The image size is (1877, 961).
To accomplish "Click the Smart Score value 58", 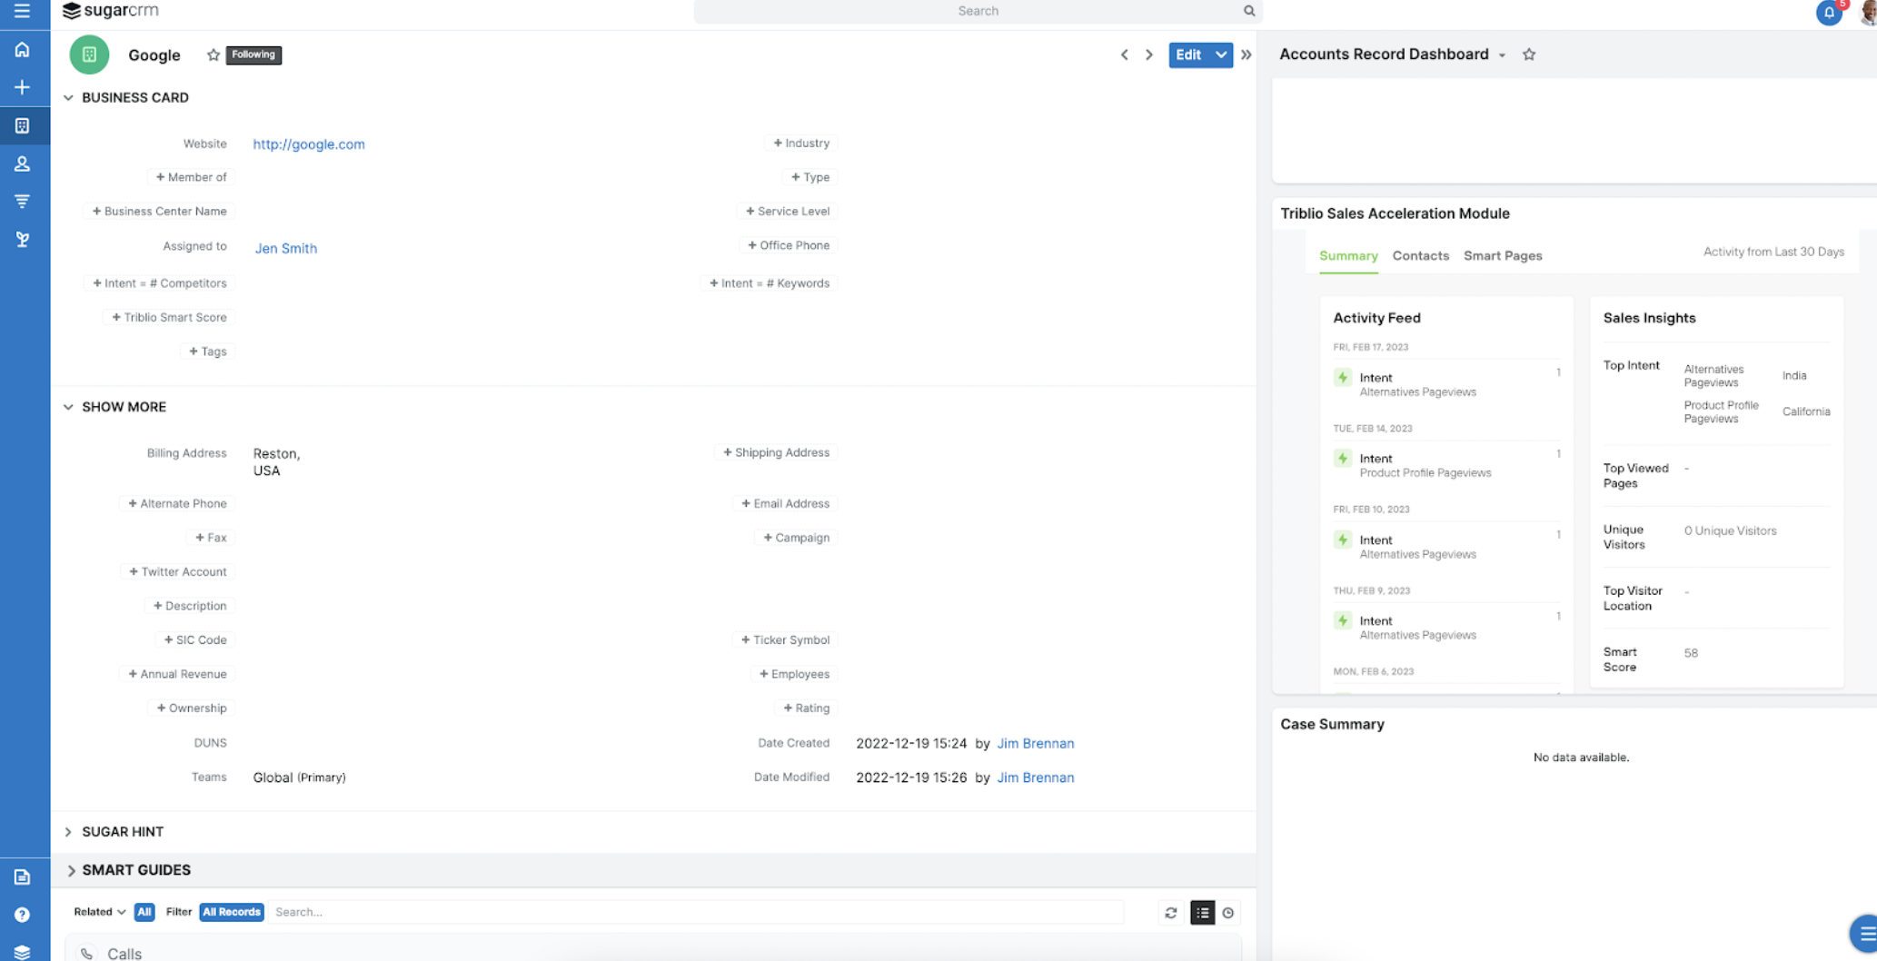I will 1691,653.
